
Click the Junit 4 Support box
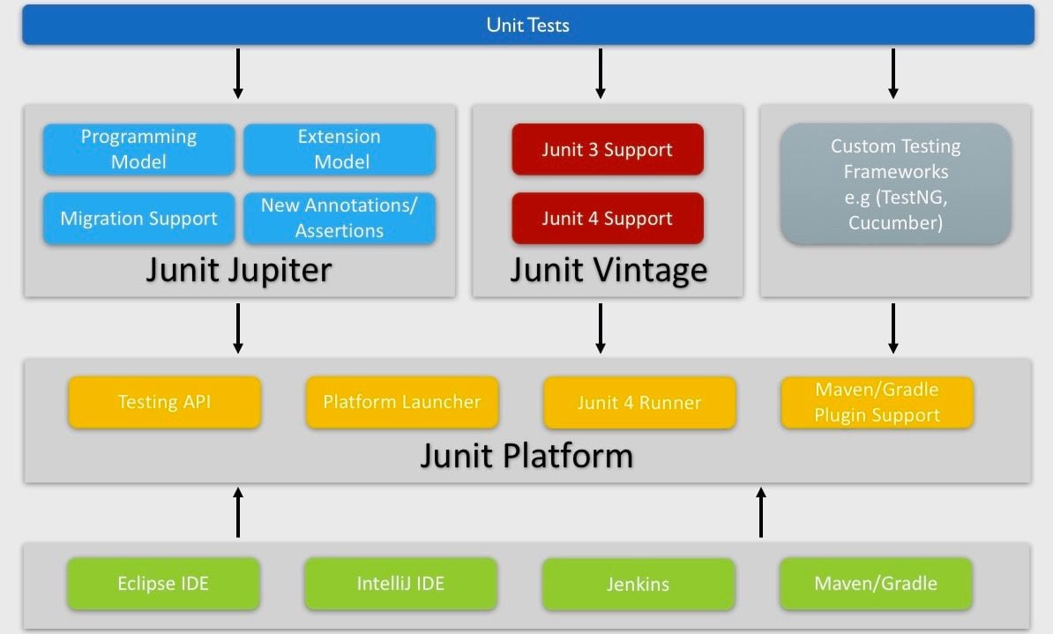[608, 219]
